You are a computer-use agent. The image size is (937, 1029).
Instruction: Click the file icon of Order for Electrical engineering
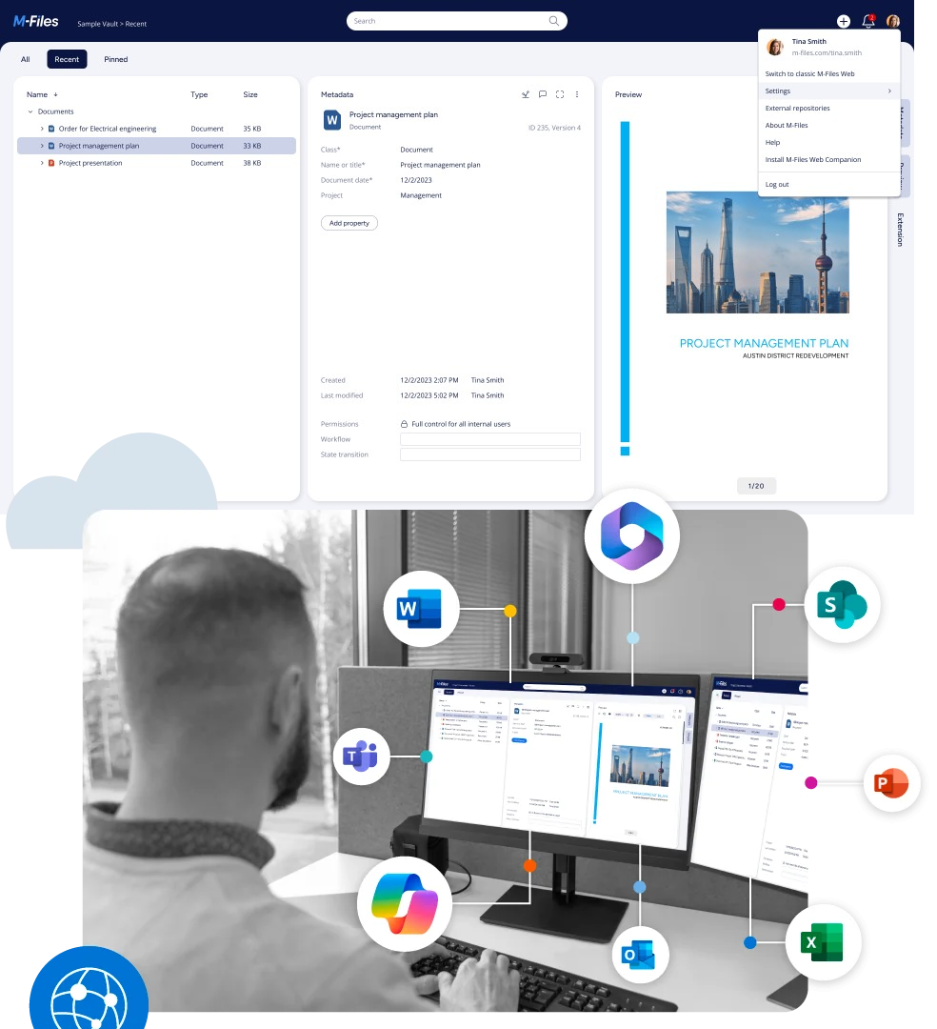51,129
